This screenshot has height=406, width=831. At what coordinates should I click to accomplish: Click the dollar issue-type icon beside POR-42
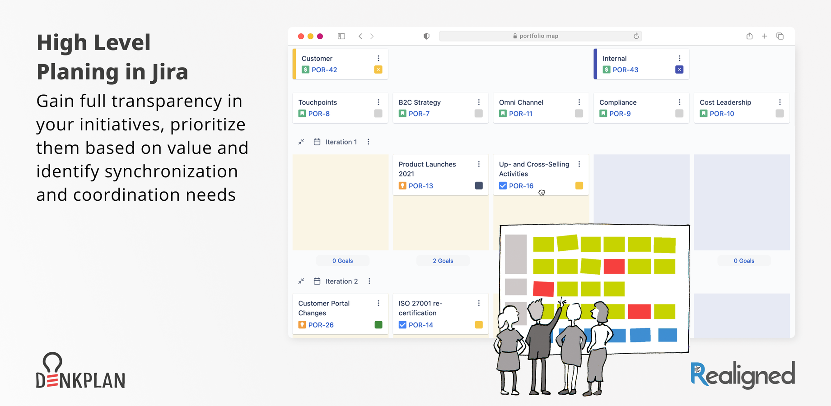[x=305, y=69]
